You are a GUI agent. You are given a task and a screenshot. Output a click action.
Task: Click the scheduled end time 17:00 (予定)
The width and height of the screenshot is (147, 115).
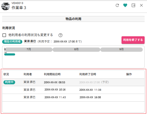tap(94, 82)
